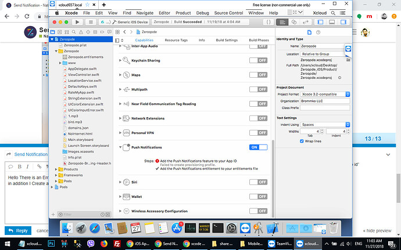Show the file inspector
This screenshot has height=250, width=401.
tap(309, 32)
